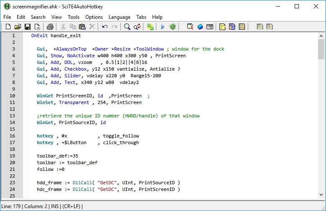Click 'OnExit' keyword on line 1

(x=40, y=36)
